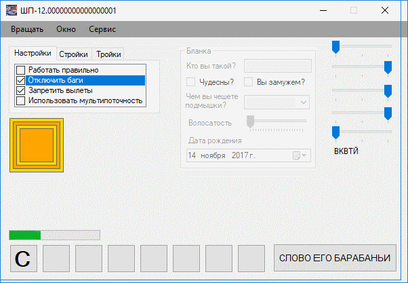Image resolution: width=408 pixels, height=283 pixels.
Task: Switch to the Стройки tab
Action: click(x=73, y=54)
